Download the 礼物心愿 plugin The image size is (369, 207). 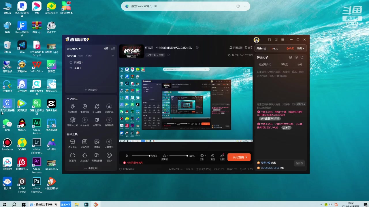[x=85, y=122]
